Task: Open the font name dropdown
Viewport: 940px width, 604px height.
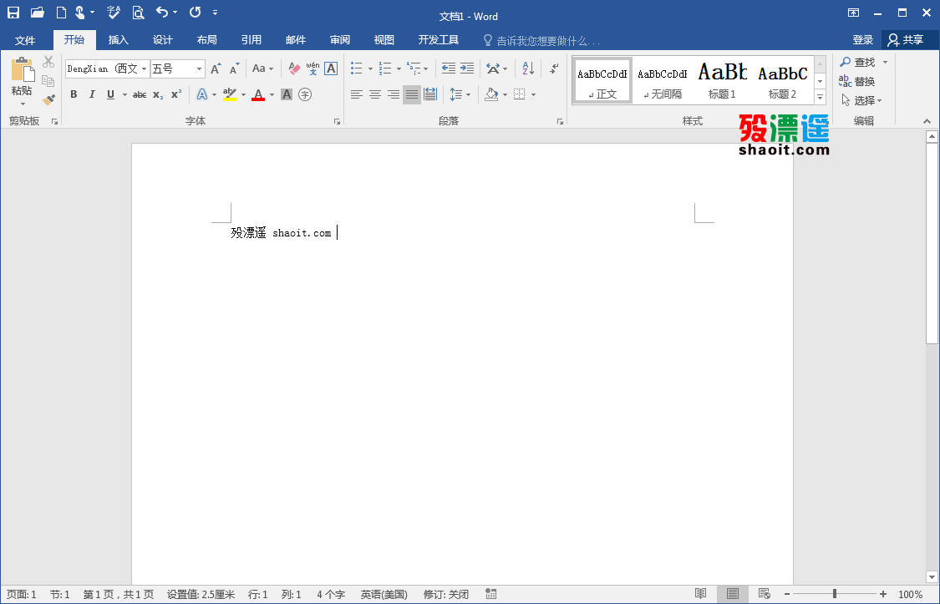Action: coord(144,69)
